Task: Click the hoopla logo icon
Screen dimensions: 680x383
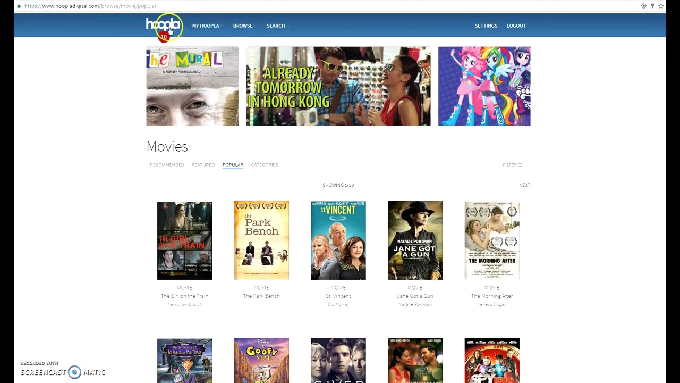Action: coord(163,26)
